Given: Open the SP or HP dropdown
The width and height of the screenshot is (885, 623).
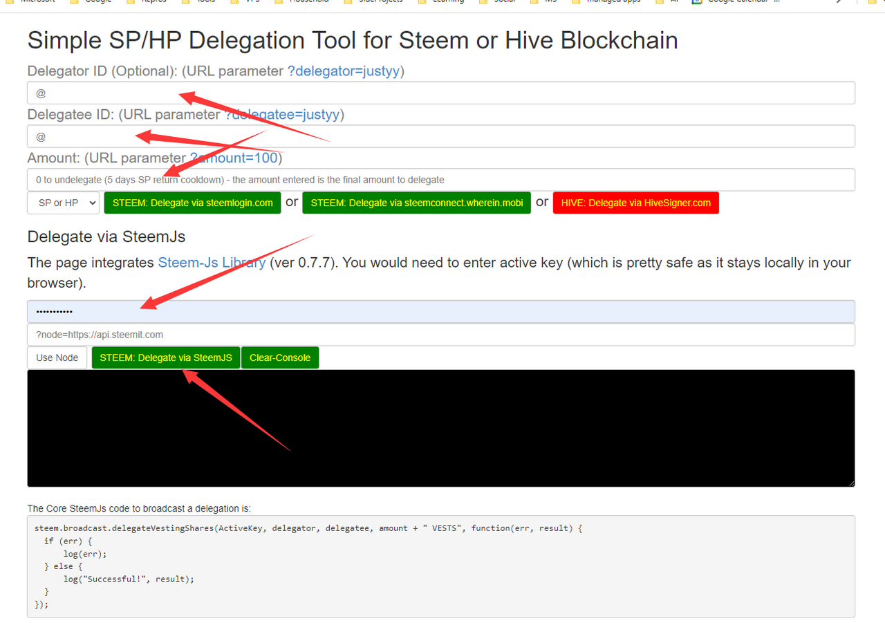Looking at the screenshot, I should (x=64, y=203).
